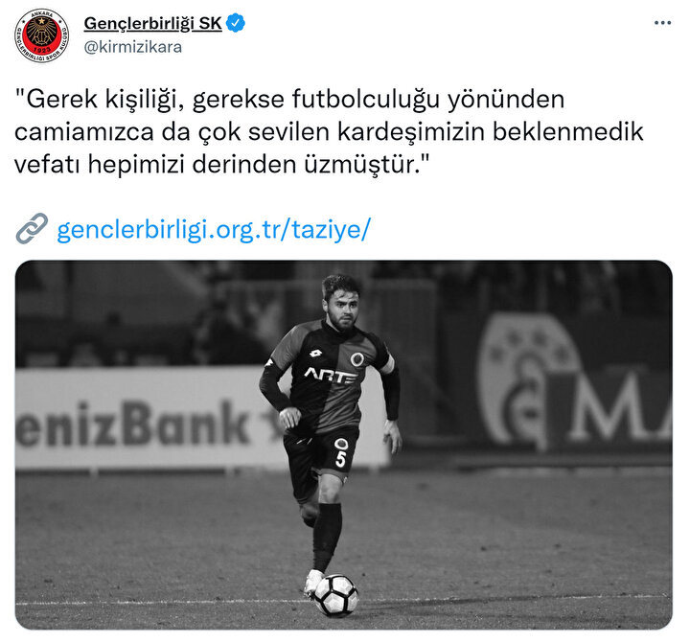Click the blue verified badge
The height and width of the screenshot is (642, 690).
tap(236, 23)
